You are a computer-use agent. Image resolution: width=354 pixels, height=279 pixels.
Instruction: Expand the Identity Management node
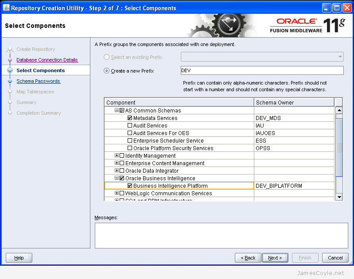pos(117,155)
